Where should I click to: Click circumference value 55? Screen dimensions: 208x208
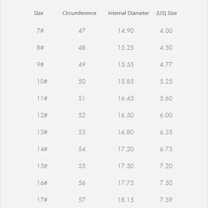(82, 166)
